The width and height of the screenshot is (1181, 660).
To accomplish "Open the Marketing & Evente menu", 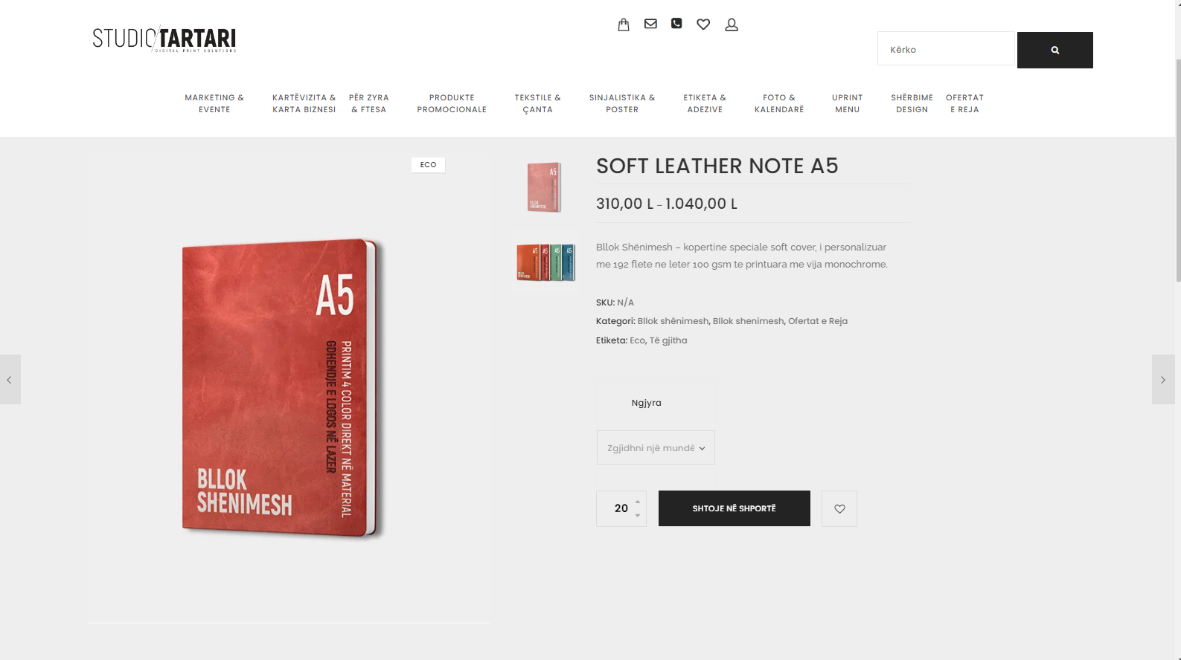I will click(x=214, y=103).
